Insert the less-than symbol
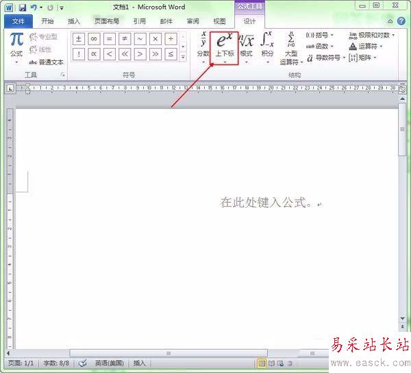This screenshot has width=411, height=373. coord(110,54)
